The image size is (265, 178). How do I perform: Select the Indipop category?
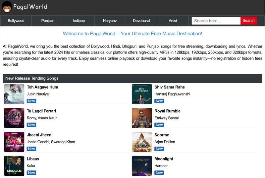[x=79, y=21]
